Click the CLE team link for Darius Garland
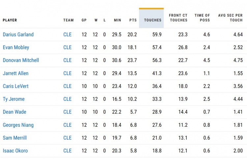 click(67, 35)
